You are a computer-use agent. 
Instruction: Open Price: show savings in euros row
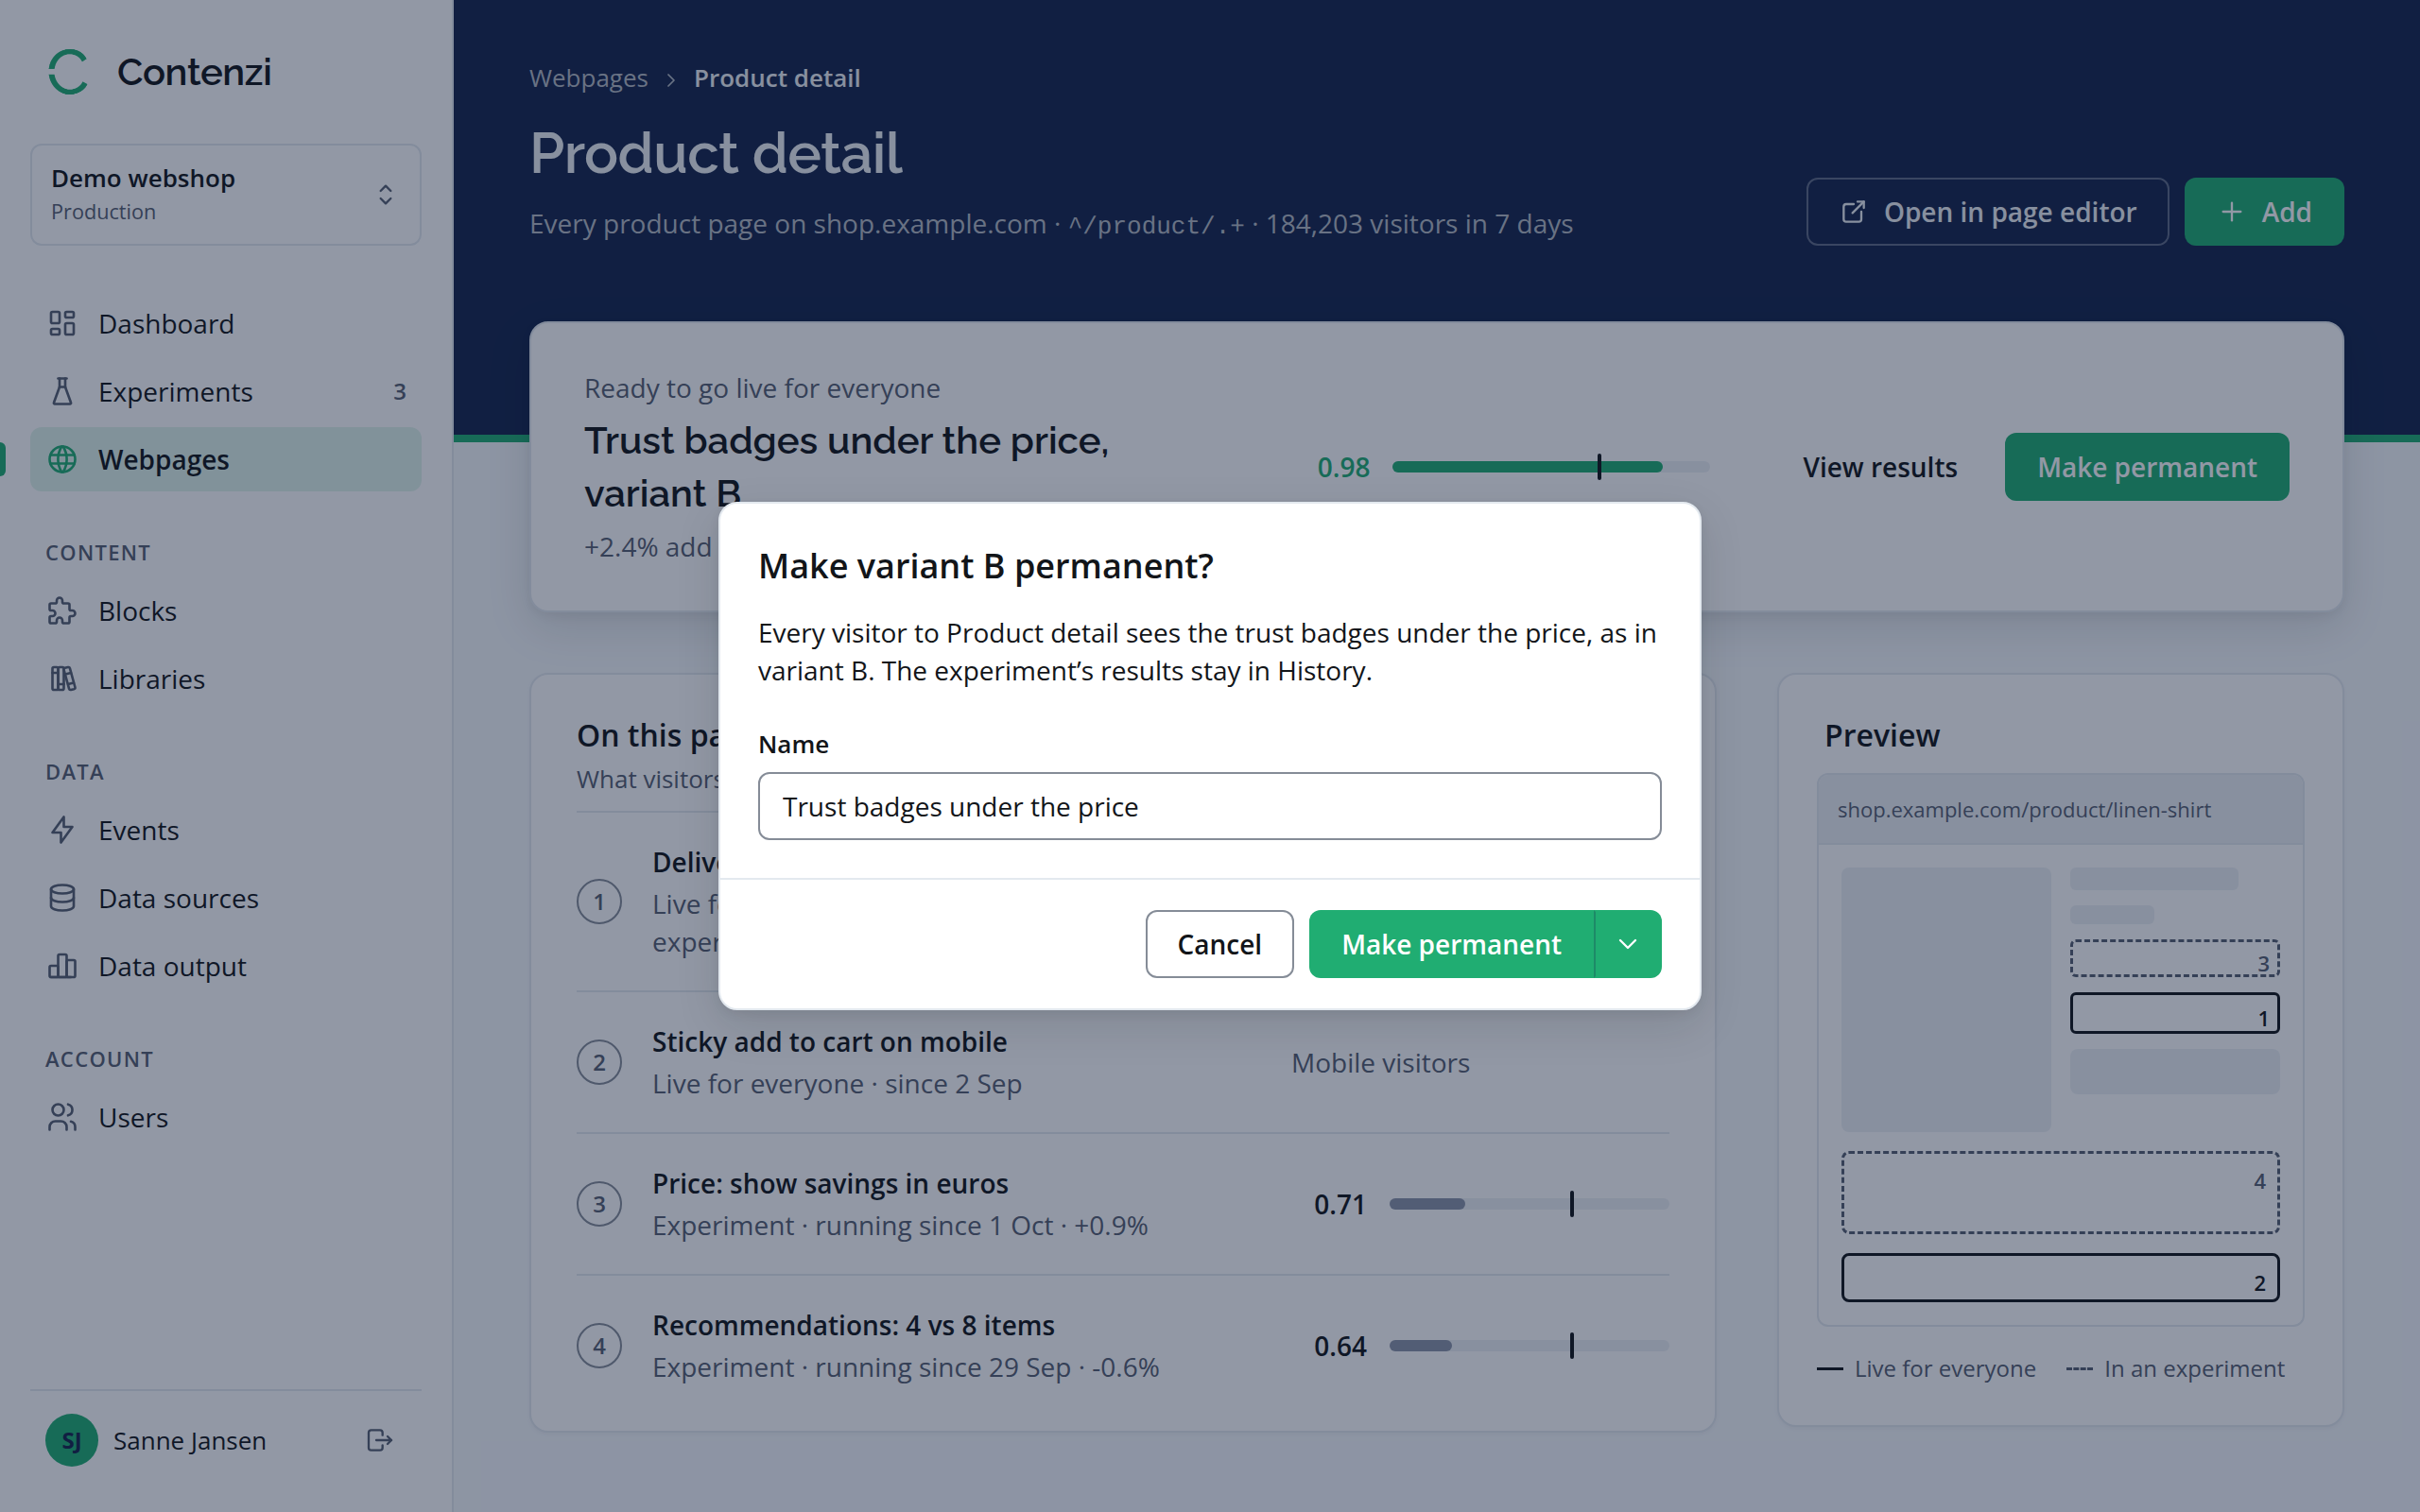point(1122,1204)
